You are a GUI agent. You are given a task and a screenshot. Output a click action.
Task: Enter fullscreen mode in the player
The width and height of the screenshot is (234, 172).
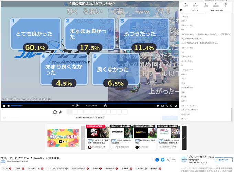click(x=167, y=106)
